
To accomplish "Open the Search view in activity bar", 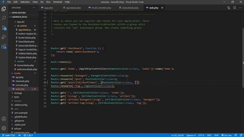I will (4, 18).
